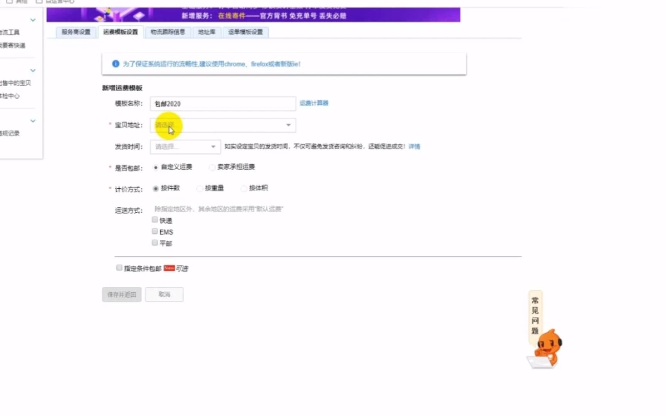Switch to the 服务商设置 tab
This screenshot has width=666, height=416.
[76, 32]
